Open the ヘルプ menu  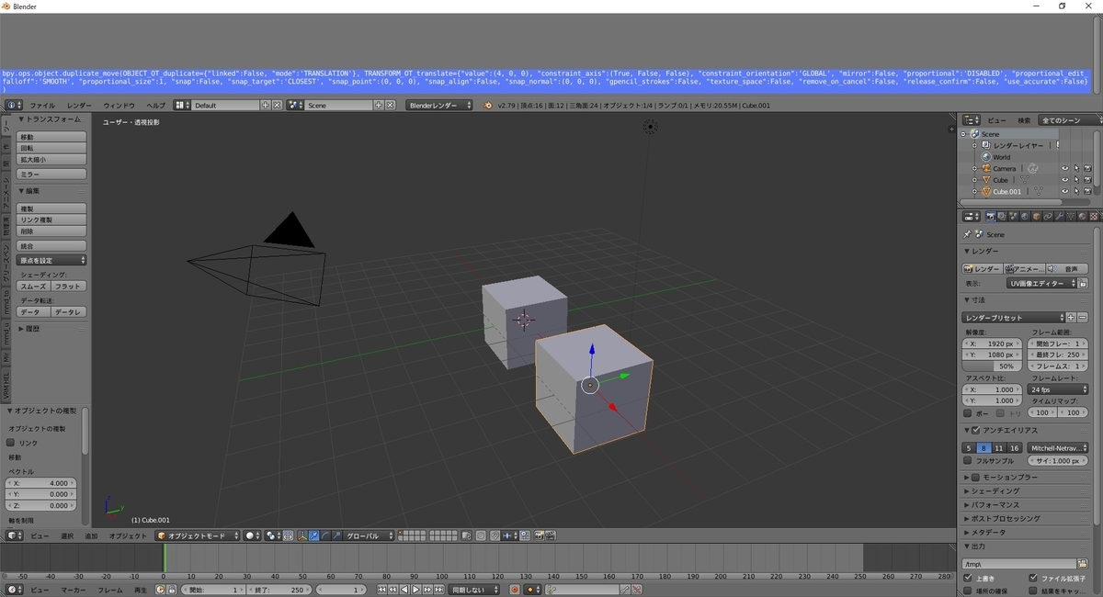tap(156, 106)
